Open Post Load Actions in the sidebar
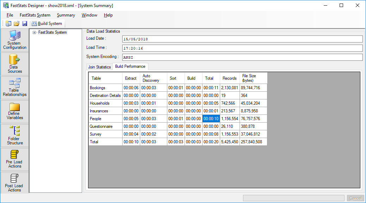Image resolution: width=366 pixels, height=203 pixels. [15, 183]
